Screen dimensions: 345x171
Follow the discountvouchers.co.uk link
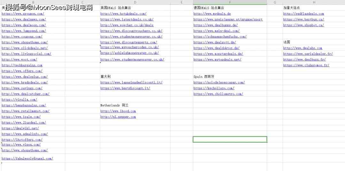click(131, 31)
